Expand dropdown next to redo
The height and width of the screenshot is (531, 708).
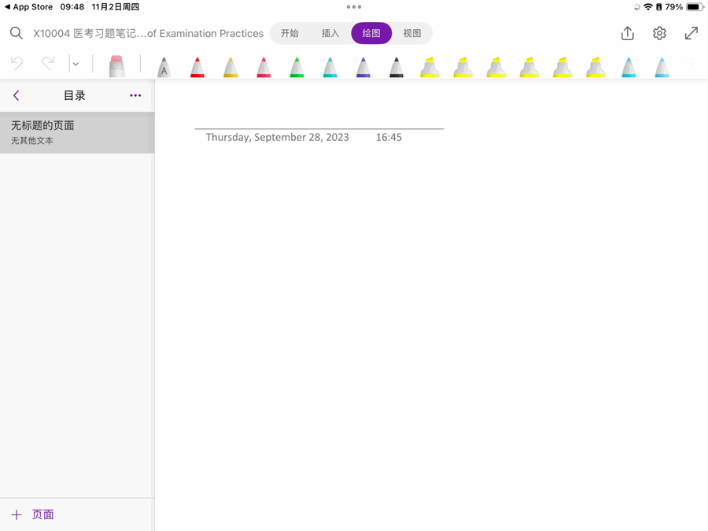(x=76, y=64)
